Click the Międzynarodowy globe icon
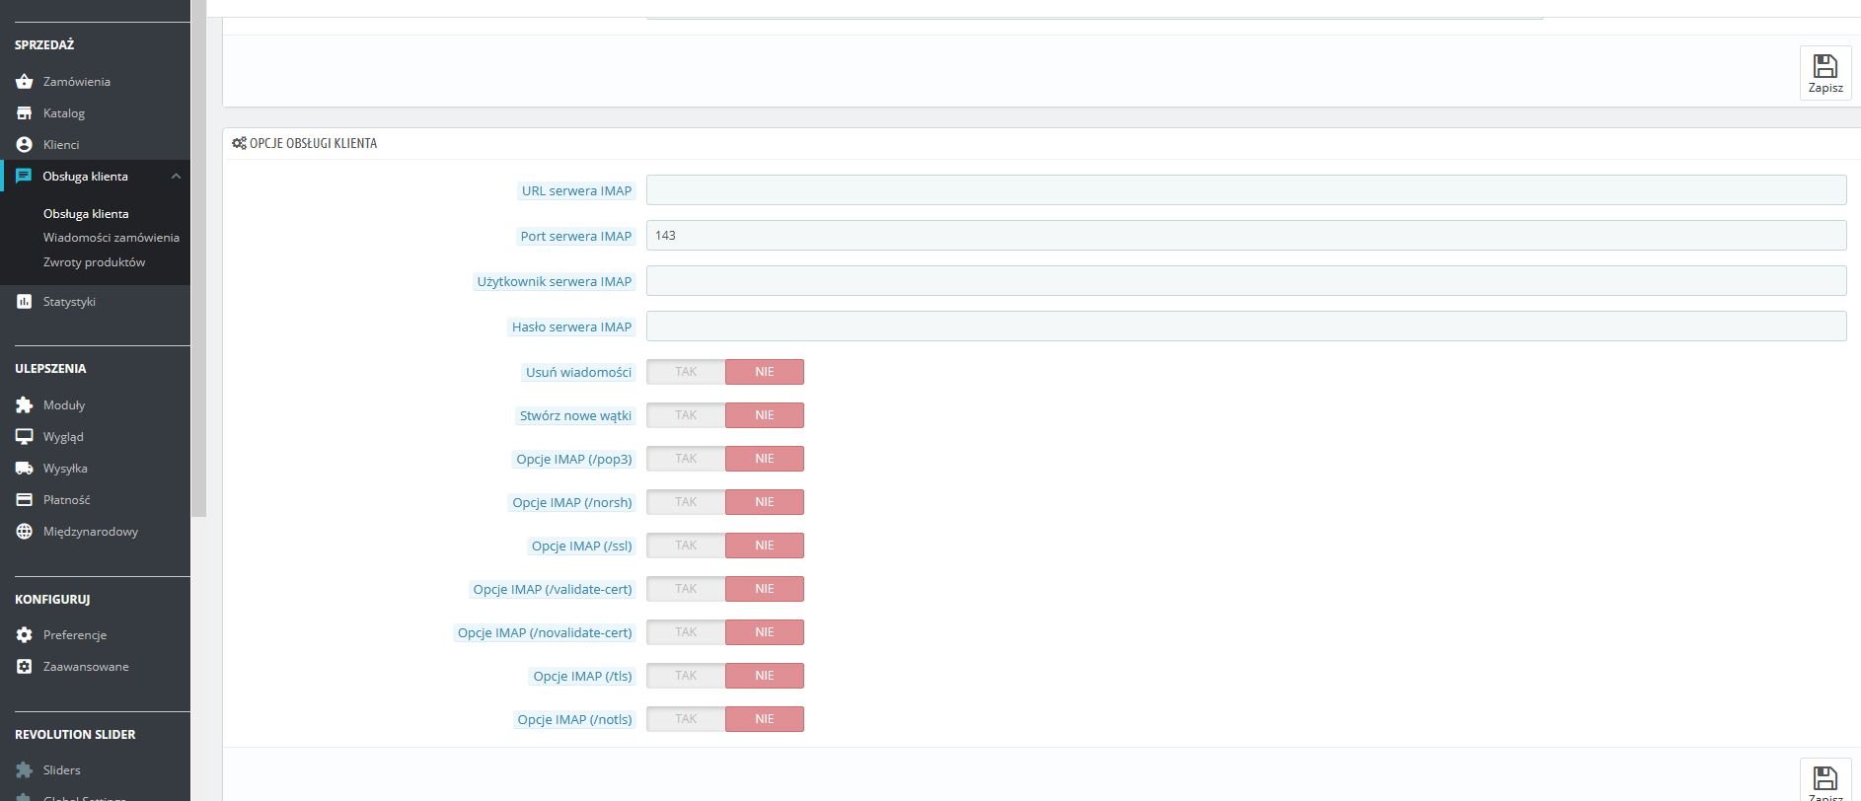This screenshot has height=801, width=1861. click(x=25, y=532)
